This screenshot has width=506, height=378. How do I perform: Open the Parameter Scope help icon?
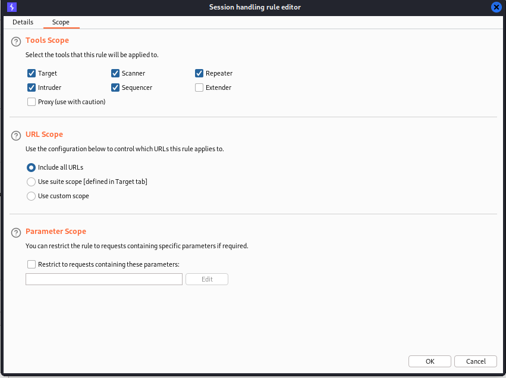[16, 233]
